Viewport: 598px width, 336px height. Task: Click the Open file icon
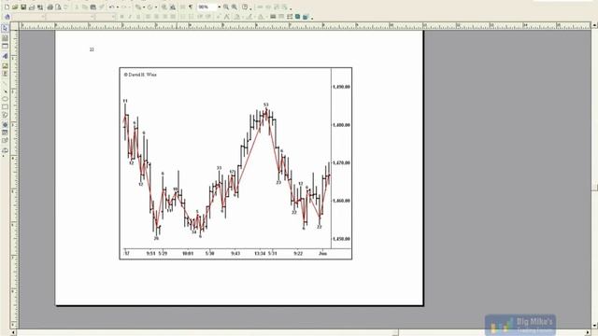click(x=15, y=7)
